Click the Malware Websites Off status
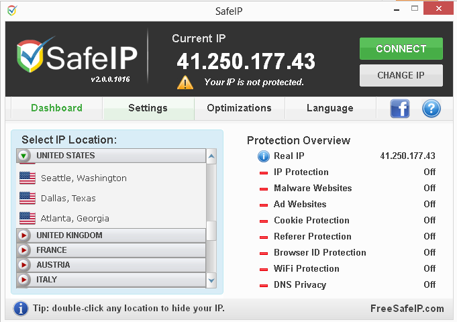 coord(429,188)
